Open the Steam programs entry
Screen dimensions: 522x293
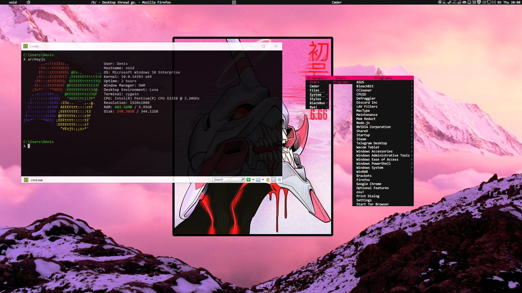click(383, 139)
